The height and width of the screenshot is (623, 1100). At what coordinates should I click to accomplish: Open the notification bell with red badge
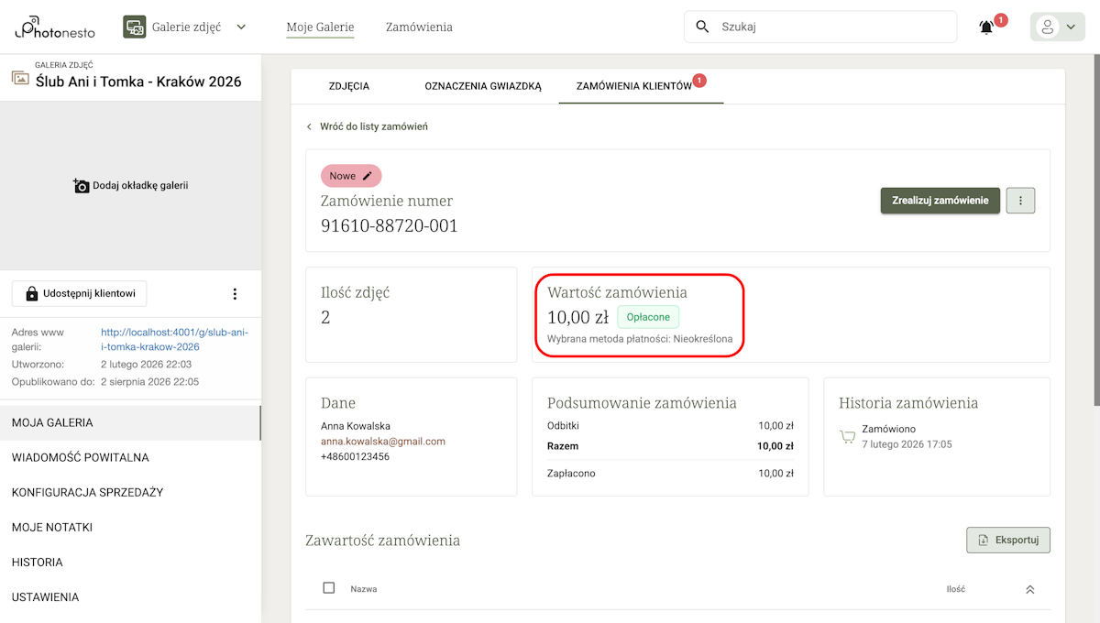tap(985, 27)
